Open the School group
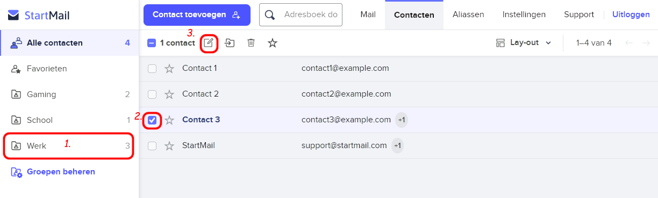 69,120
